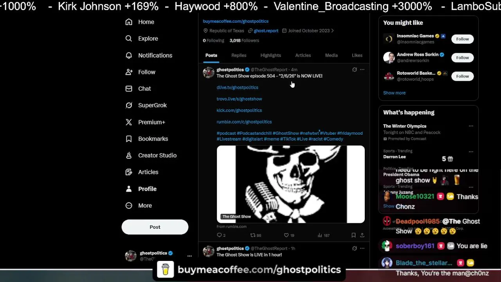
Task: Like the post with 19 likes
Action: [x=289, y=235]
